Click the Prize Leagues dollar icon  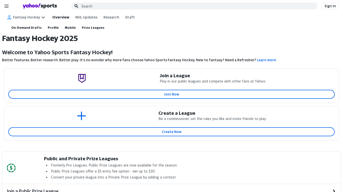tap(11, 168)
